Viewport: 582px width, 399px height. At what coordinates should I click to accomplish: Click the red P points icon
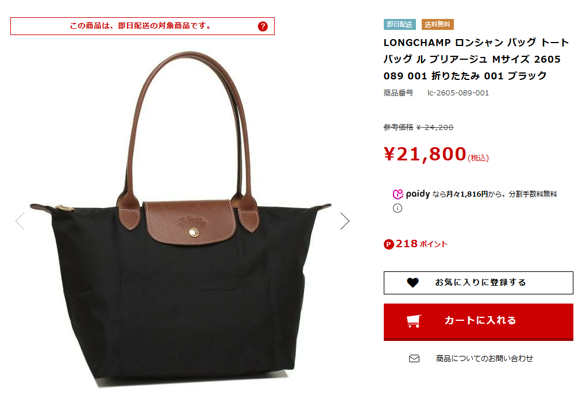388,244
